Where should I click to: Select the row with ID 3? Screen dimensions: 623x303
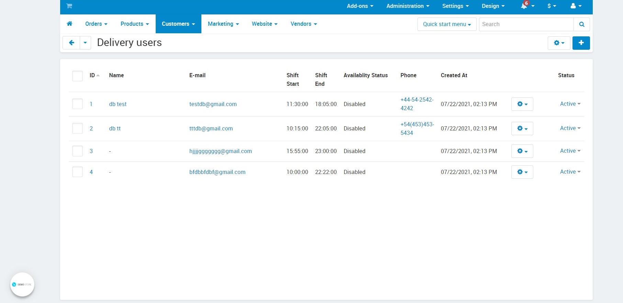[77, 151]
